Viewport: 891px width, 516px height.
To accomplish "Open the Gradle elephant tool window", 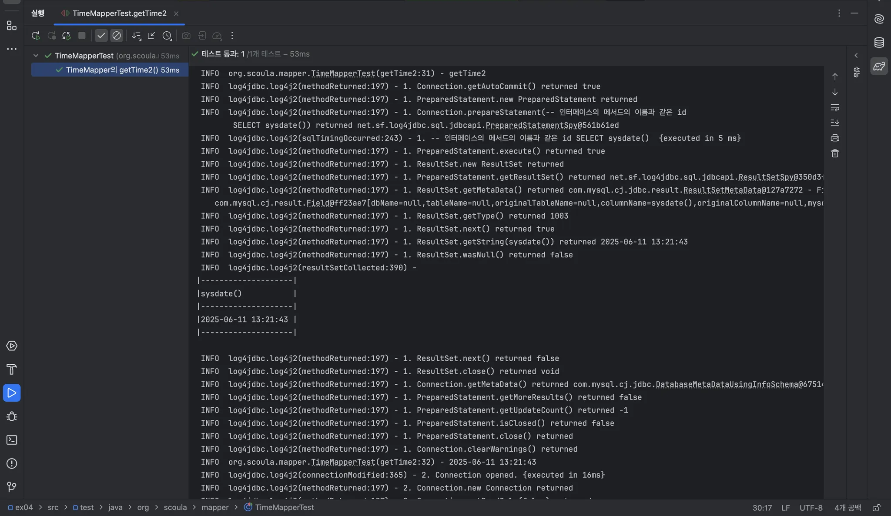I will click(x=879, y=66).
